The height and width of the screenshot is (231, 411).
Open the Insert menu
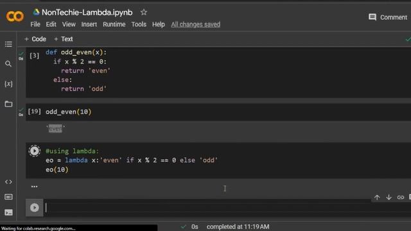pos(89,24)
